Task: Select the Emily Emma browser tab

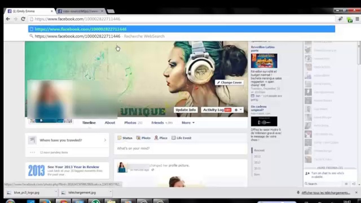Action: (30, 11)
